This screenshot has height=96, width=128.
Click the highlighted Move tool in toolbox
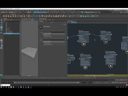pyautogui.click(x=1, y=27)
